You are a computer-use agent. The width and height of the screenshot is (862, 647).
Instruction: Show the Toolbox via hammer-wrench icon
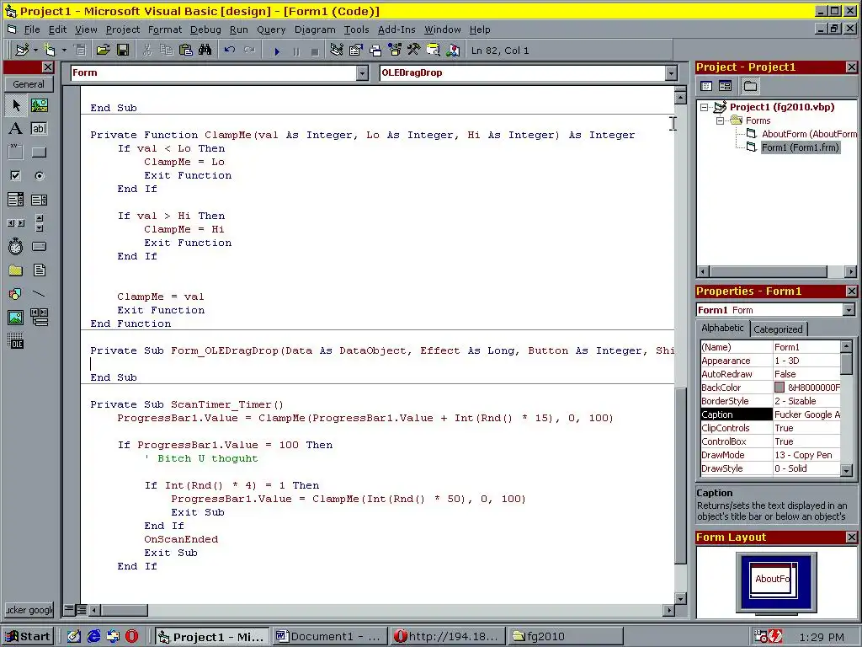pyautogui.click(x=413, y=51)
